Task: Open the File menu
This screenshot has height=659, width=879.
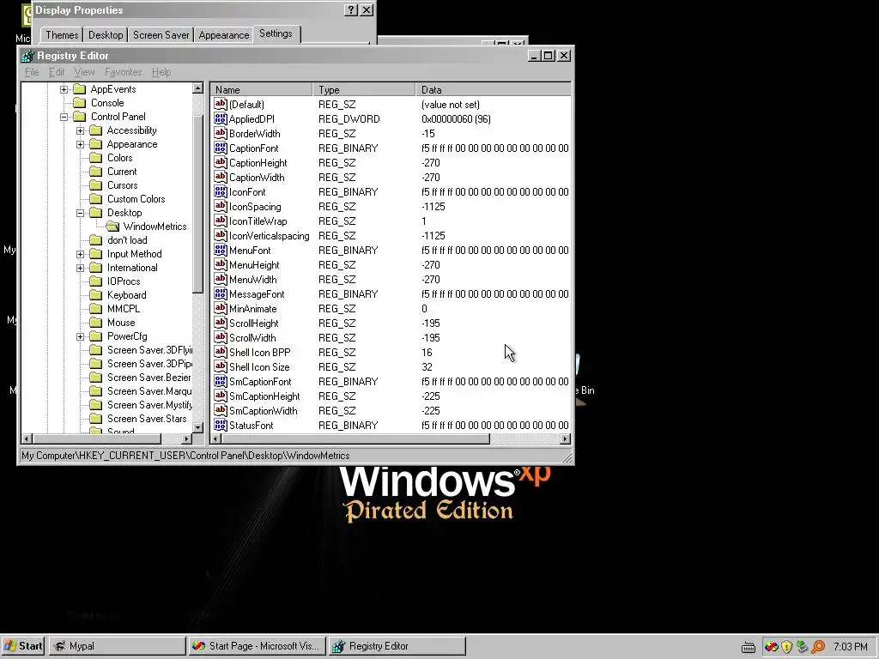Action: [x=32, y=72]
